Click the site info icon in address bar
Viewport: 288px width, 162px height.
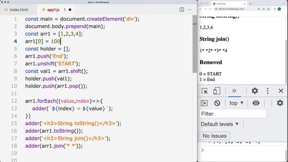[x=216, y=9]
